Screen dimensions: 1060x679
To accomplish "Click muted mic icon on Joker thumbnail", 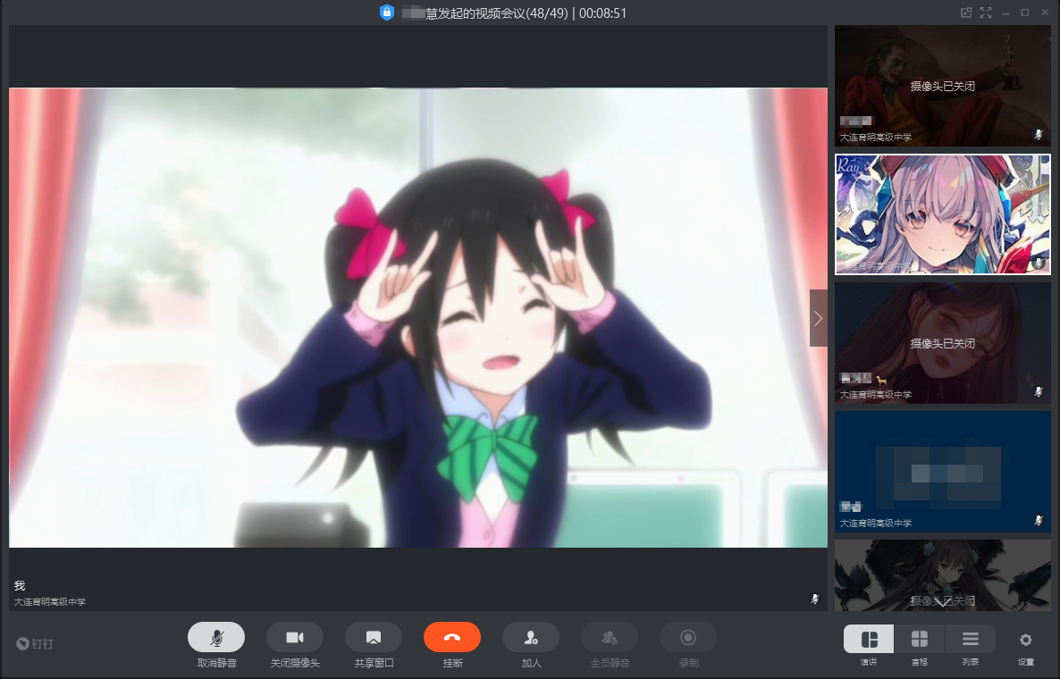I will tap(1039, 134).
